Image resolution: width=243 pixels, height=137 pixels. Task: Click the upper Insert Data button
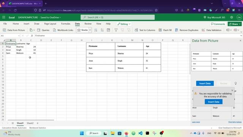pos(205,83)
